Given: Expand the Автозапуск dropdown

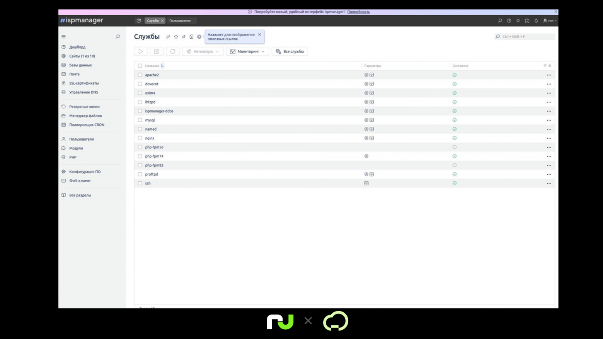Looking at the screenshot, I should click(203, 51).
